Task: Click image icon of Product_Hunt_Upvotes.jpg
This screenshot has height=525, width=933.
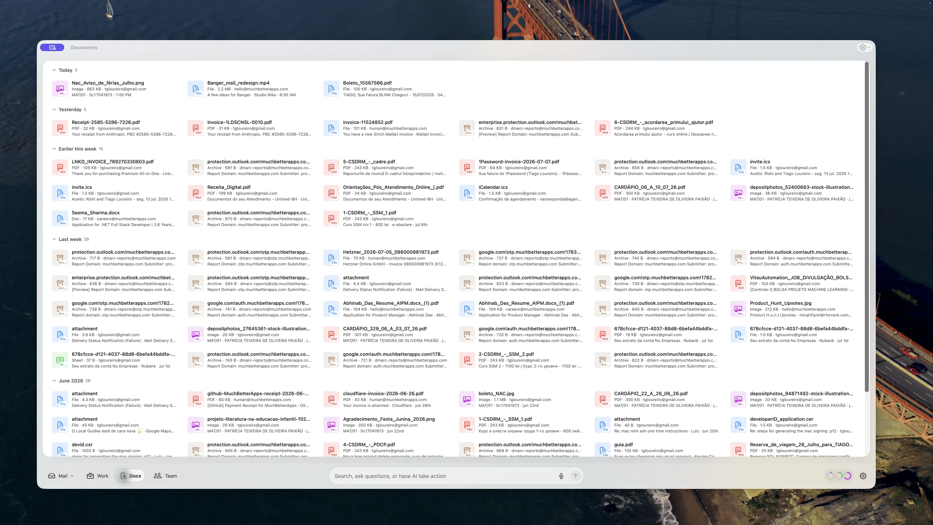Action: coord(738,309)
